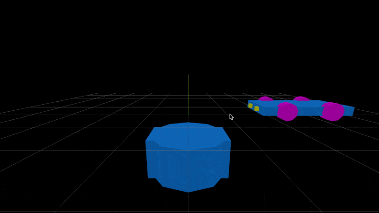Click the rear end of the car body
The width and height of the screenshot is (379, 213).
(x=350, y=111)
